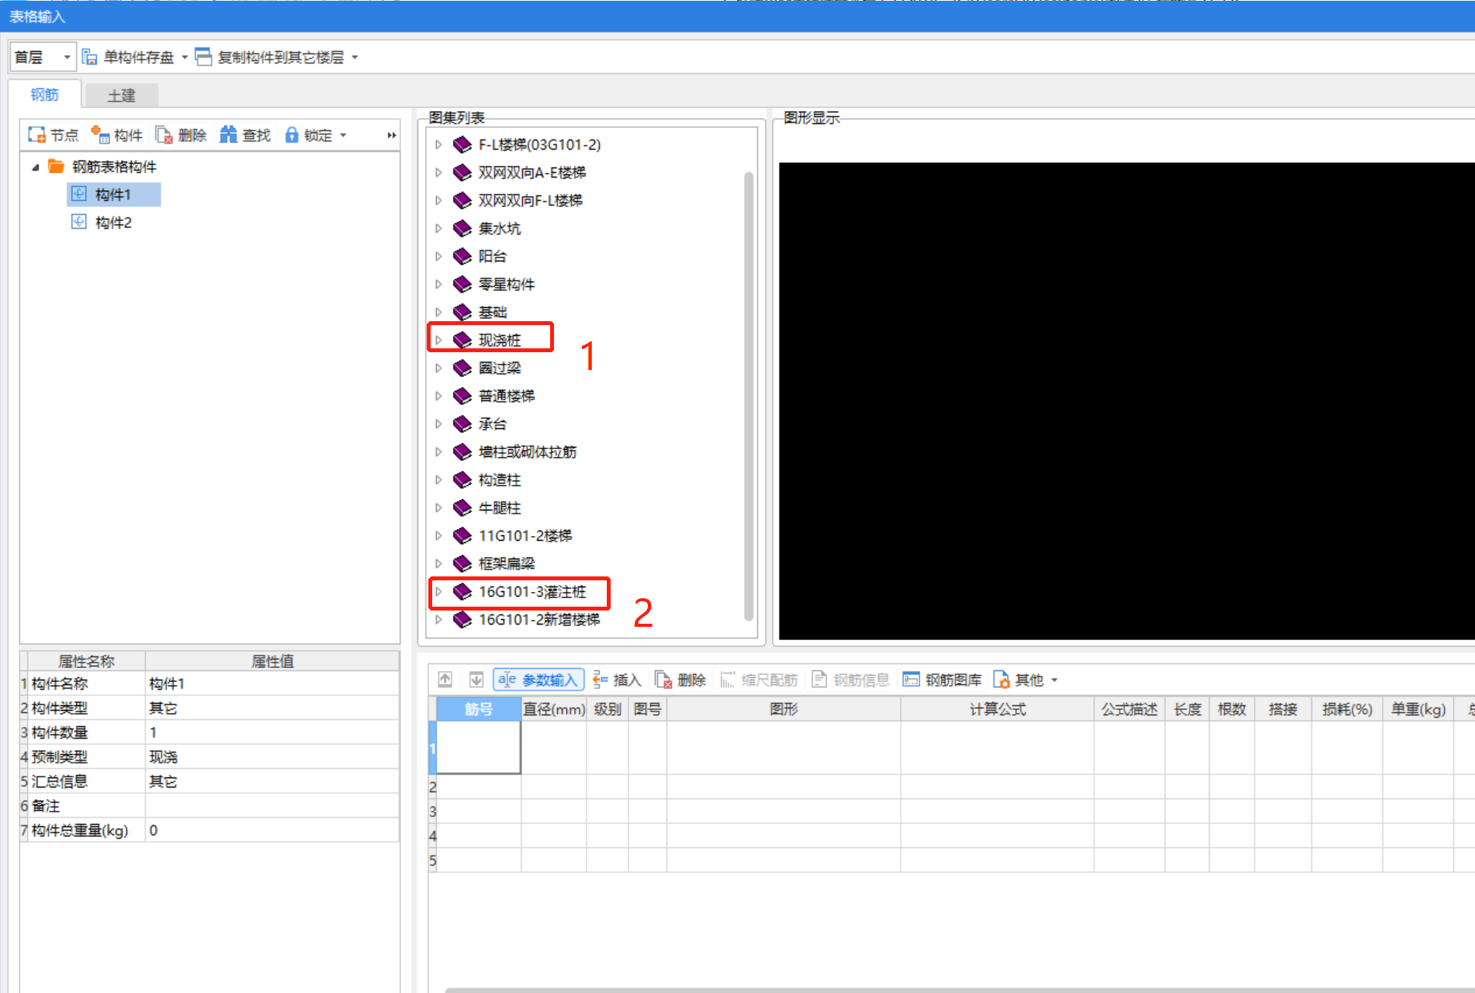Select the 16G101-3灌注桩 book icon
Image resolution: width=1475 pixels, height=993 pixels.
point(462,591)
